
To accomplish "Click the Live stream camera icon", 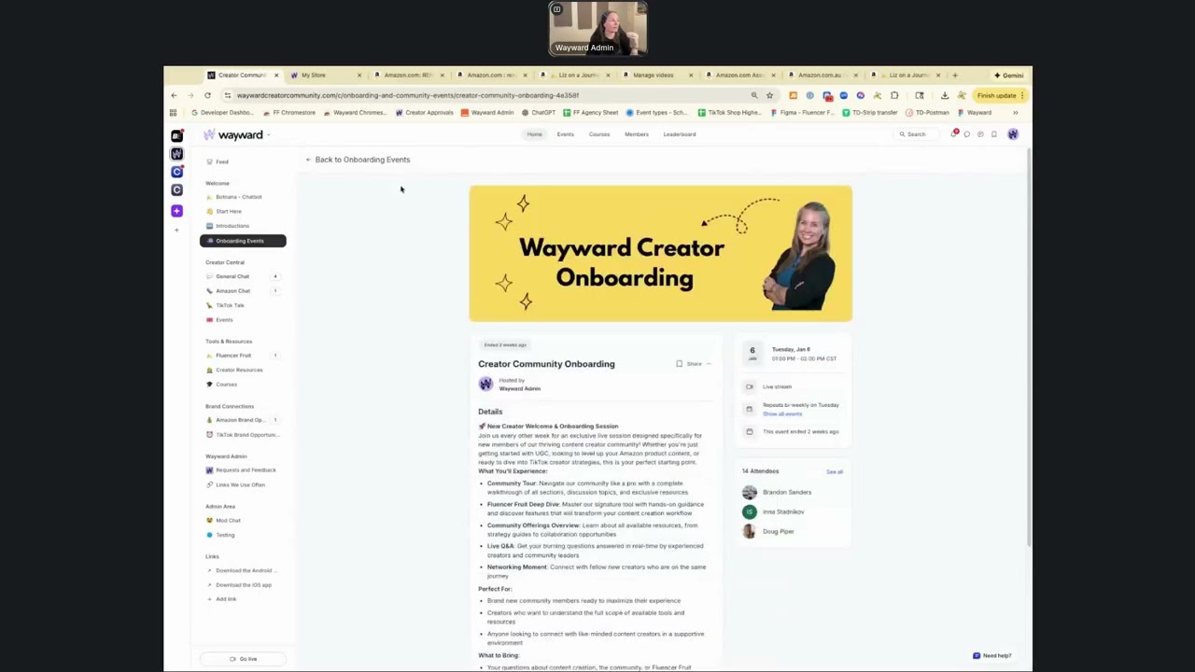I will tap(749, 386).
